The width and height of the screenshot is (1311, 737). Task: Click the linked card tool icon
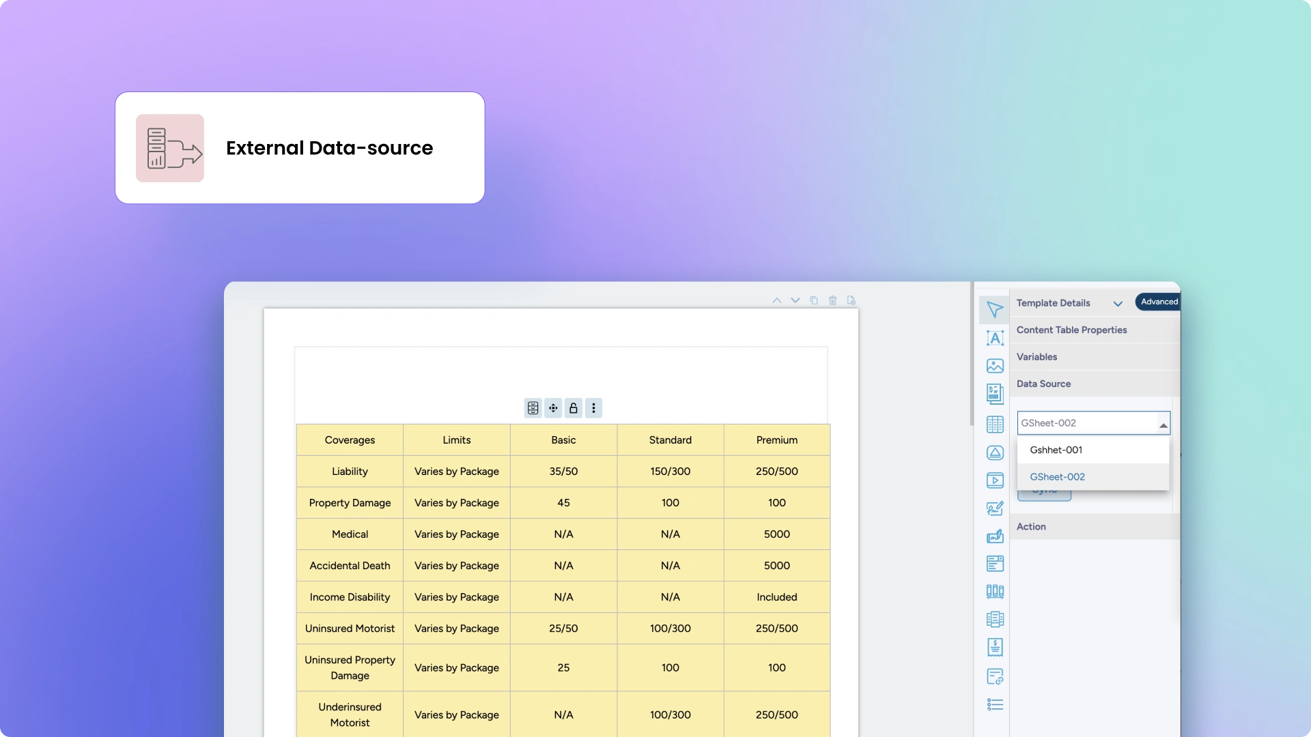tap(995, 676)
